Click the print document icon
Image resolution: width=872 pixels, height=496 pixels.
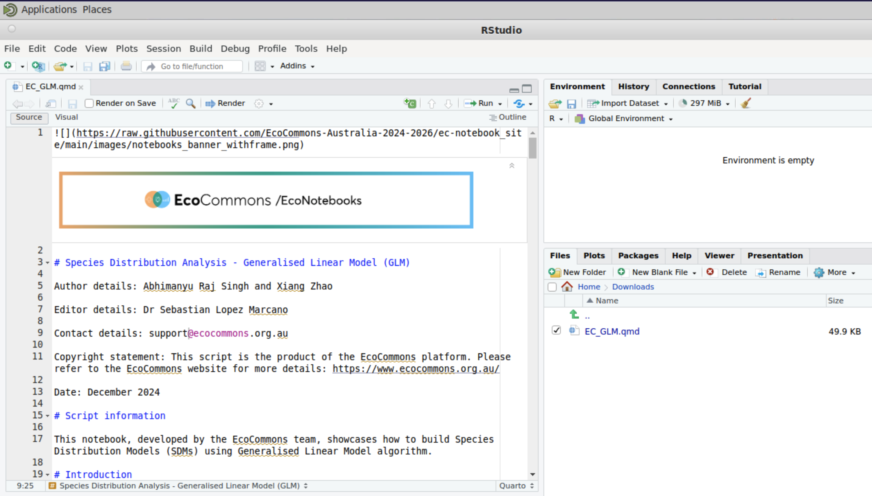tap(126, 66)
